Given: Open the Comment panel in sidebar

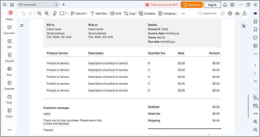Looking at the screenshot, I should click(x=9, y=30).
